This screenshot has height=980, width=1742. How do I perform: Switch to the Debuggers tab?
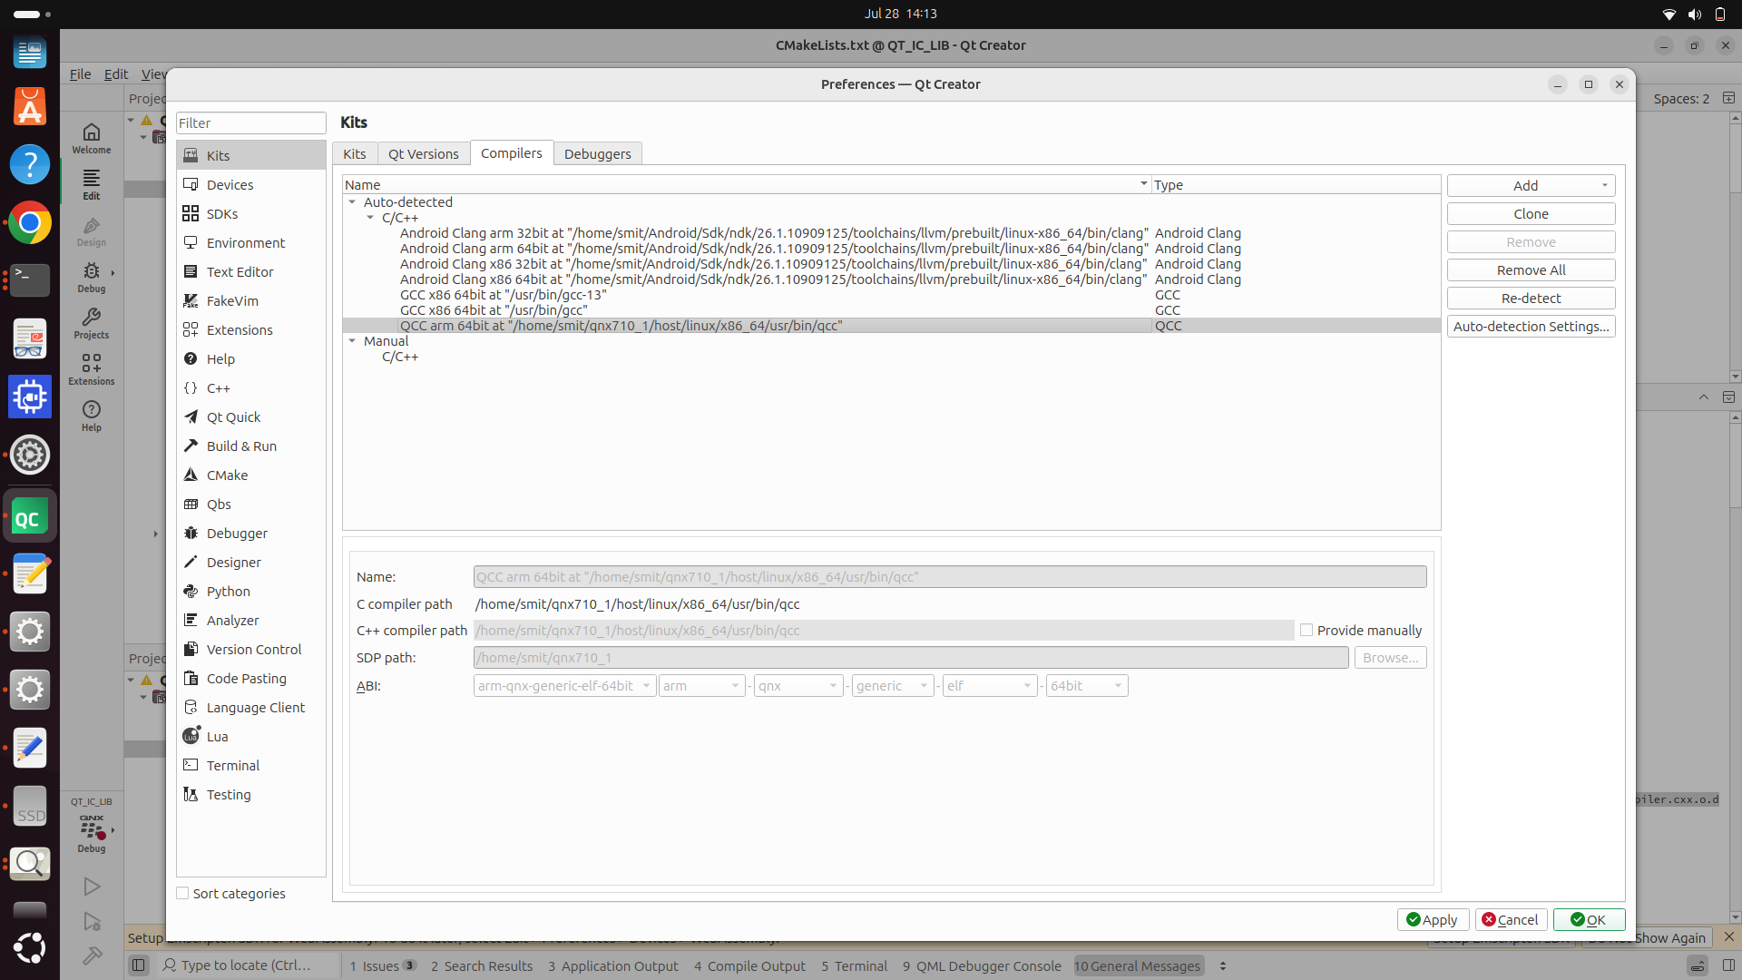click(598, 154)
